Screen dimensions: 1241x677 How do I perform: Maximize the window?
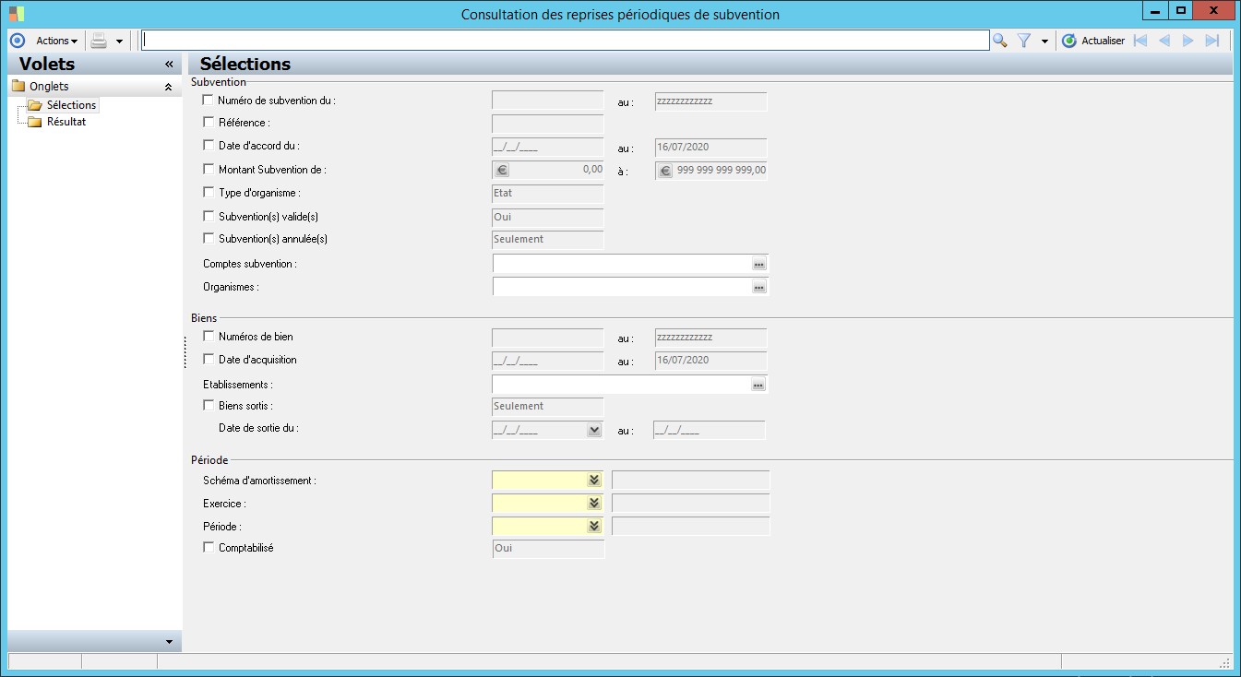pyautogui.click(x=1181, y=10)
